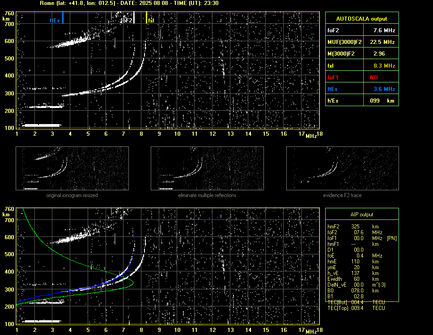Click the yellow fxI marker on top ionogram
433x335 pixels.
click(x=146, y=17)
